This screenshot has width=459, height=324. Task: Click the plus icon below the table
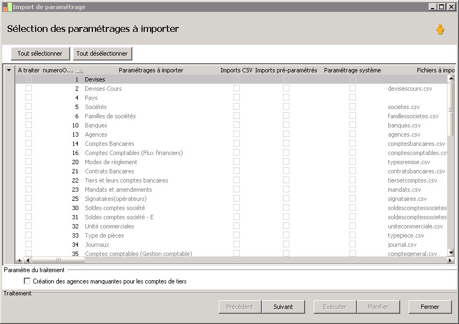(19, 260)
